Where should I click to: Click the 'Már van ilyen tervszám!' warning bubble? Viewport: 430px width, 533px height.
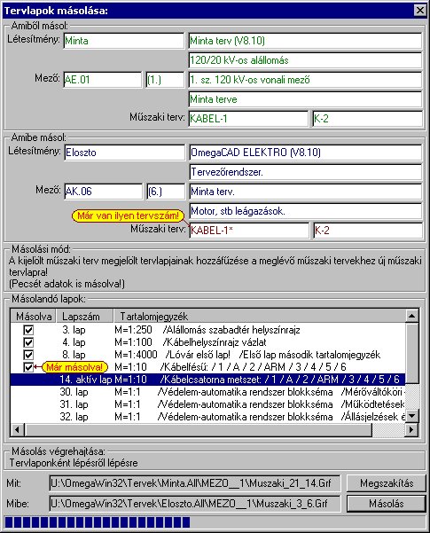[128, 216]
